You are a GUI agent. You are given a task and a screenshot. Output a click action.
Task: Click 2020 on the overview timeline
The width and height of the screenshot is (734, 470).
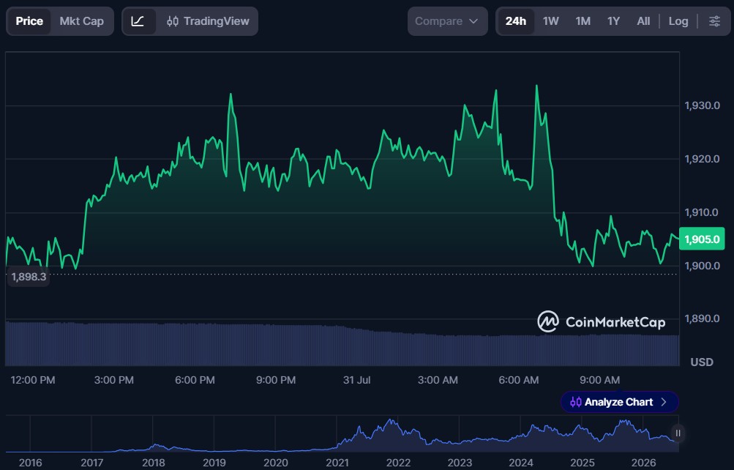click(276, 463)
